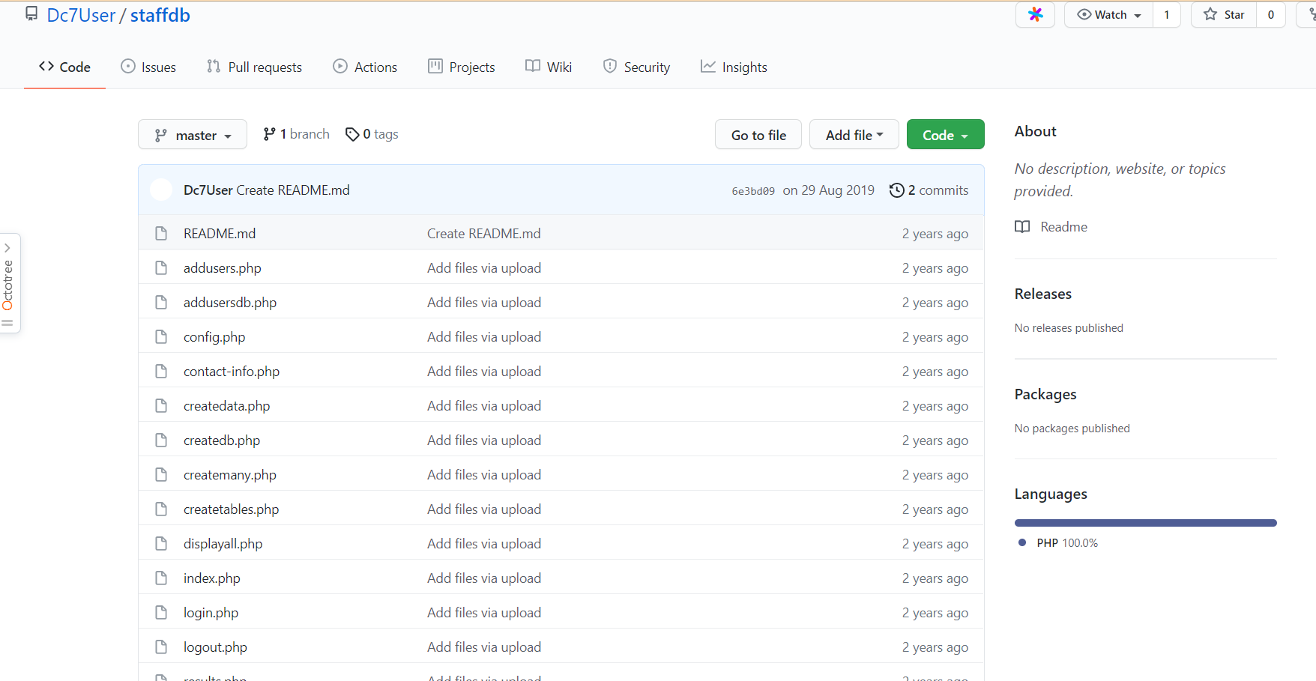Open the createtables.php file
The width and height of the screenshot is (1316, 681).
click(231, 509)
